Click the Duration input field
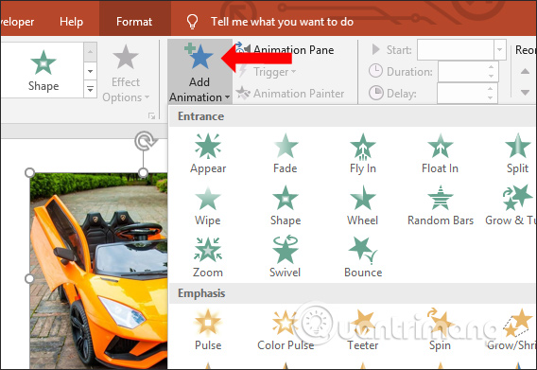This screenshot has width=537, height=370. (x=468, y=72)
